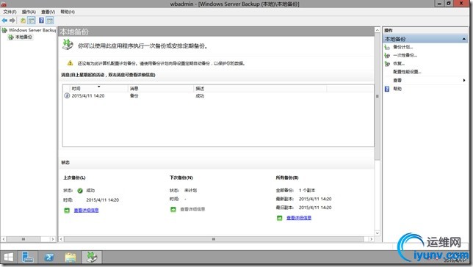Screen dimensions: 473x267
Task: Click the recover icon beside 恢复
Action: pos(387,64)
